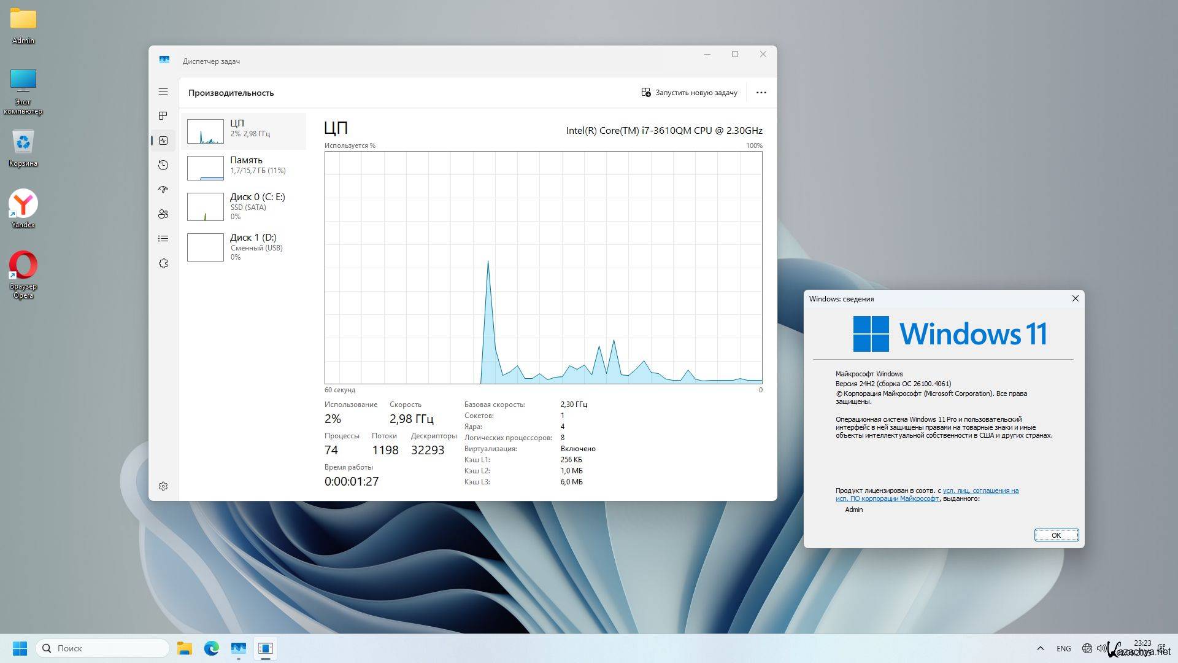Click the Microsoft license terms link
This screenshot has width=1178, height=663.
(x=980, y=491)
